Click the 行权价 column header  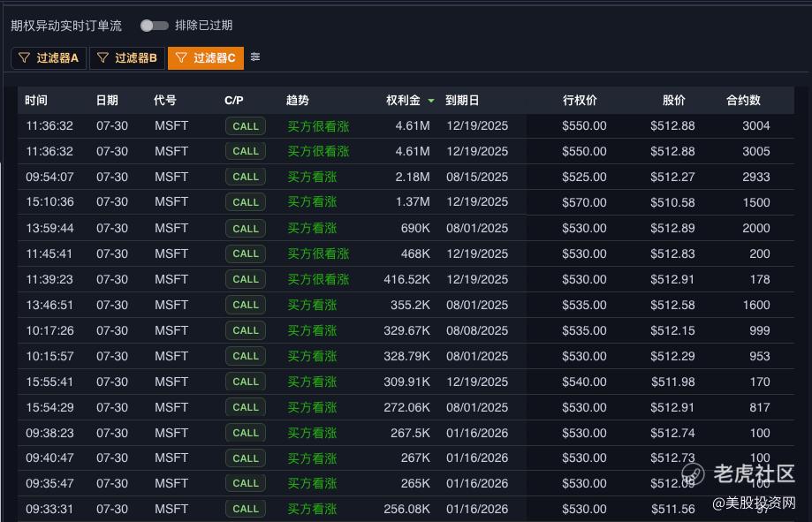point(580,101)
